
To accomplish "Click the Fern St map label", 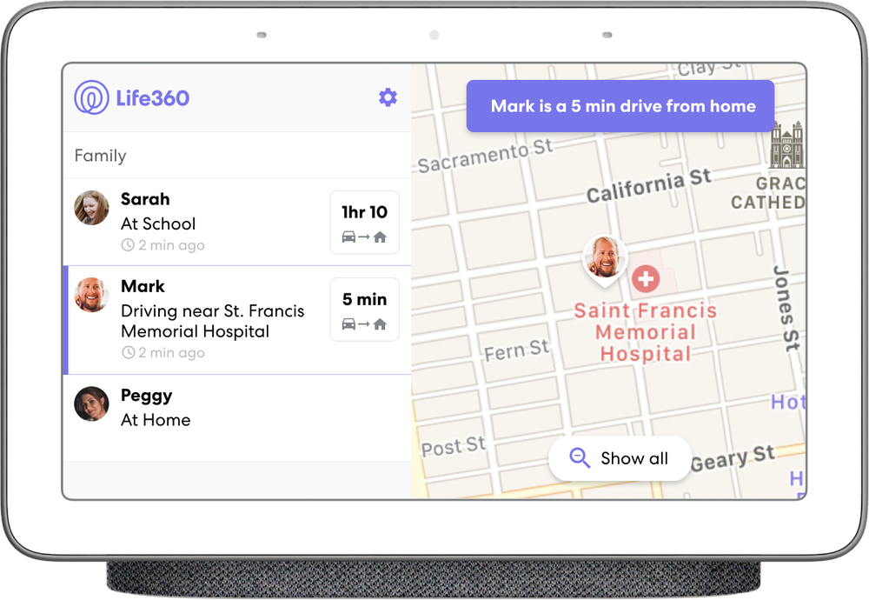I will (516, 350).
